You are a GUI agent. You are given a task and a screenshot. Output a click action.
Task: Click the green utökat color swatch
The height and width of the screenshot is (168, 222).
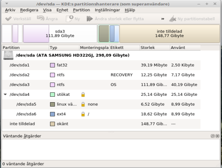52,95
